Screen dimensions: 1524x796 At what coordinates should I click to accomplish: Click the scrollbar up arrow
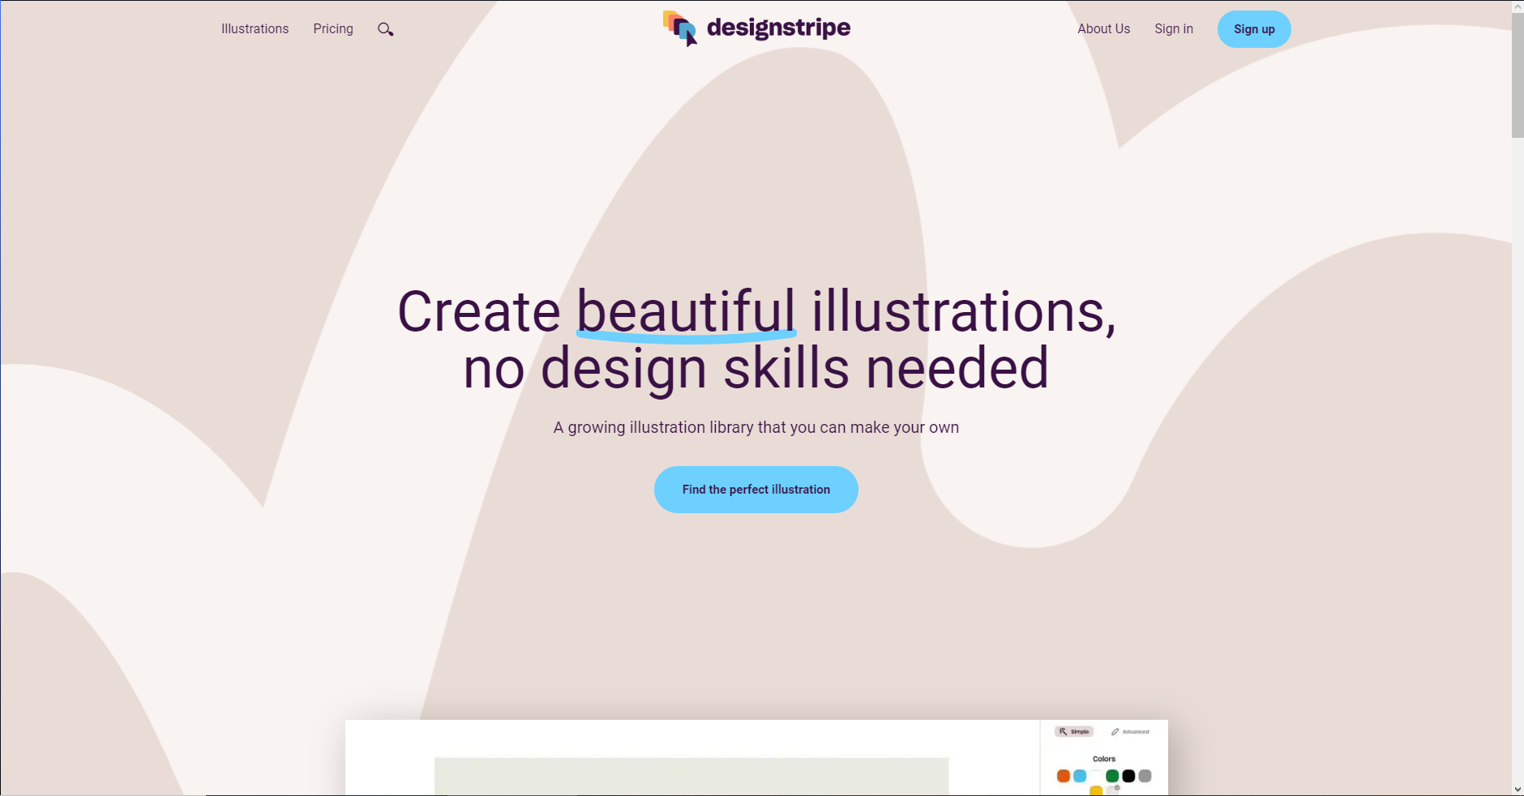click(x=1518, y=6)
